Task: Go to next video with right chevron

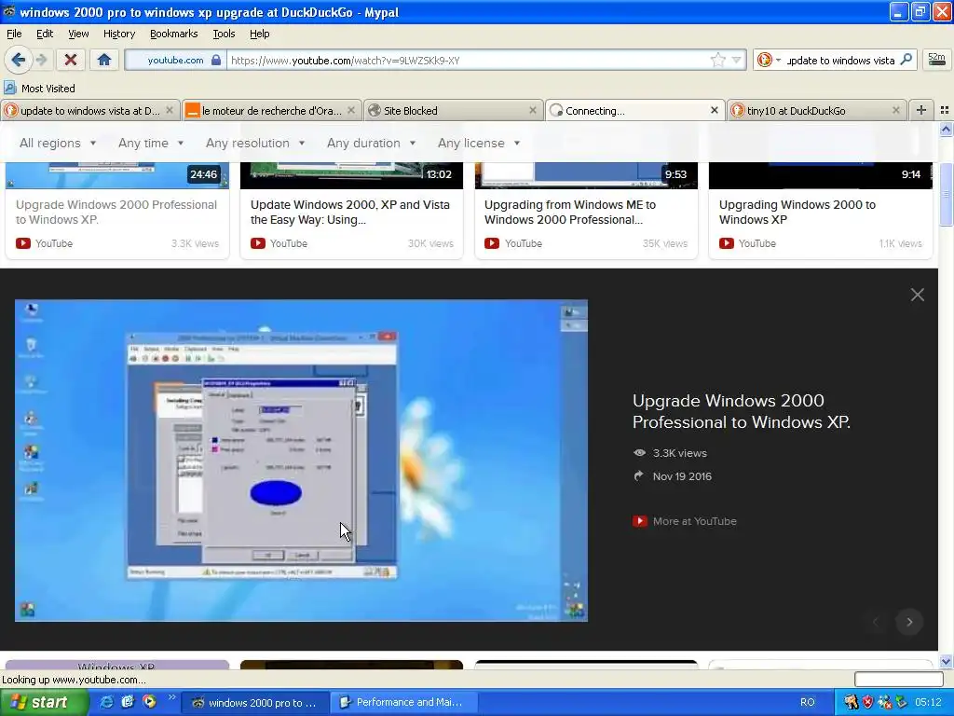Action: [x=909, y=622]
